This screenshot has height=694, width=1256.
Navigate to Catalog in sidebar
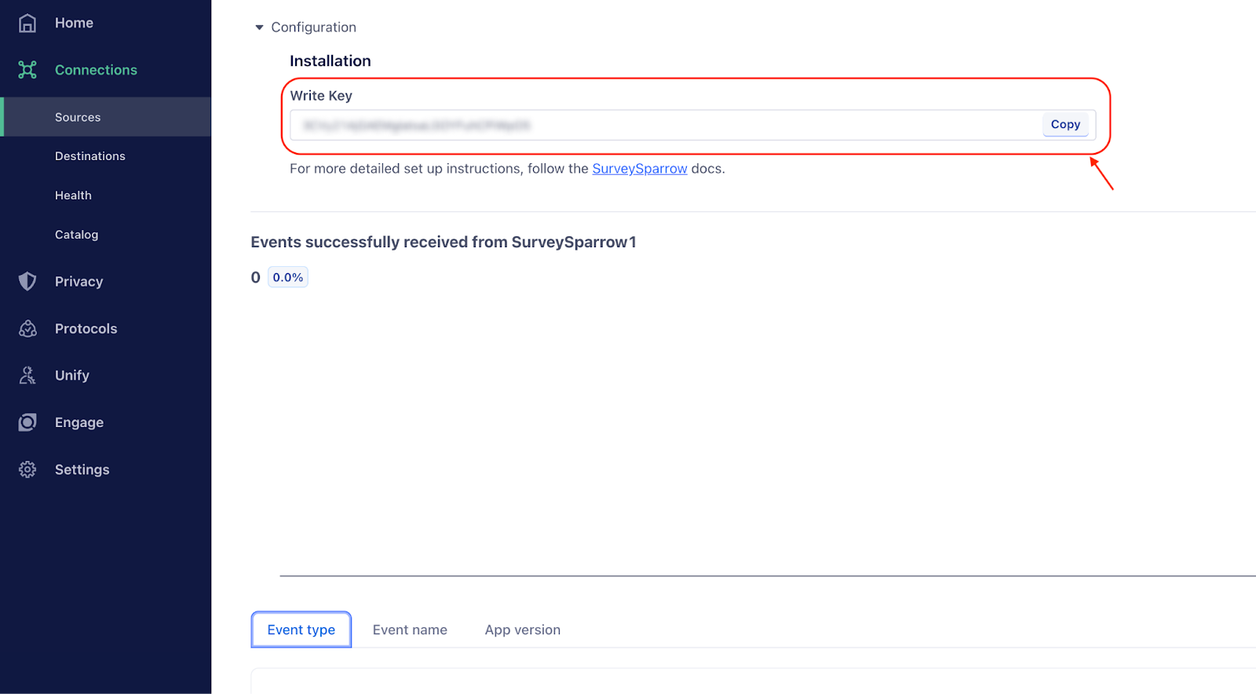click(76, 235)
